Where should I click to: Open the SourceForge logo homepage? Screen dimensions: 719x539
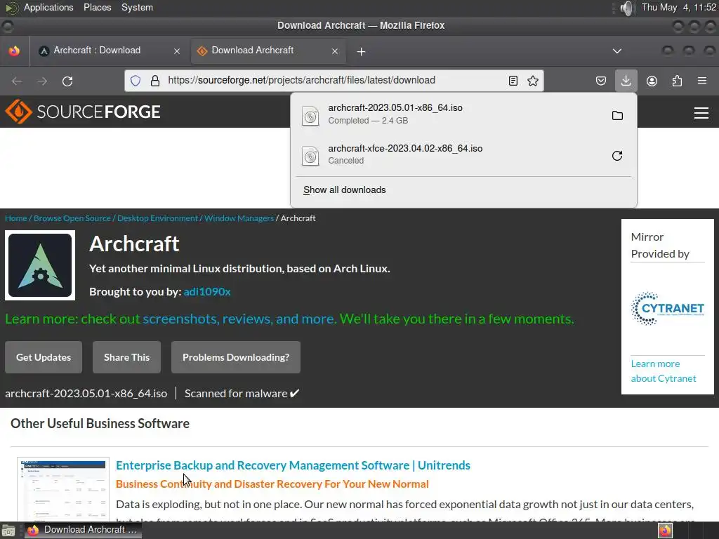(x=83, y=112)
